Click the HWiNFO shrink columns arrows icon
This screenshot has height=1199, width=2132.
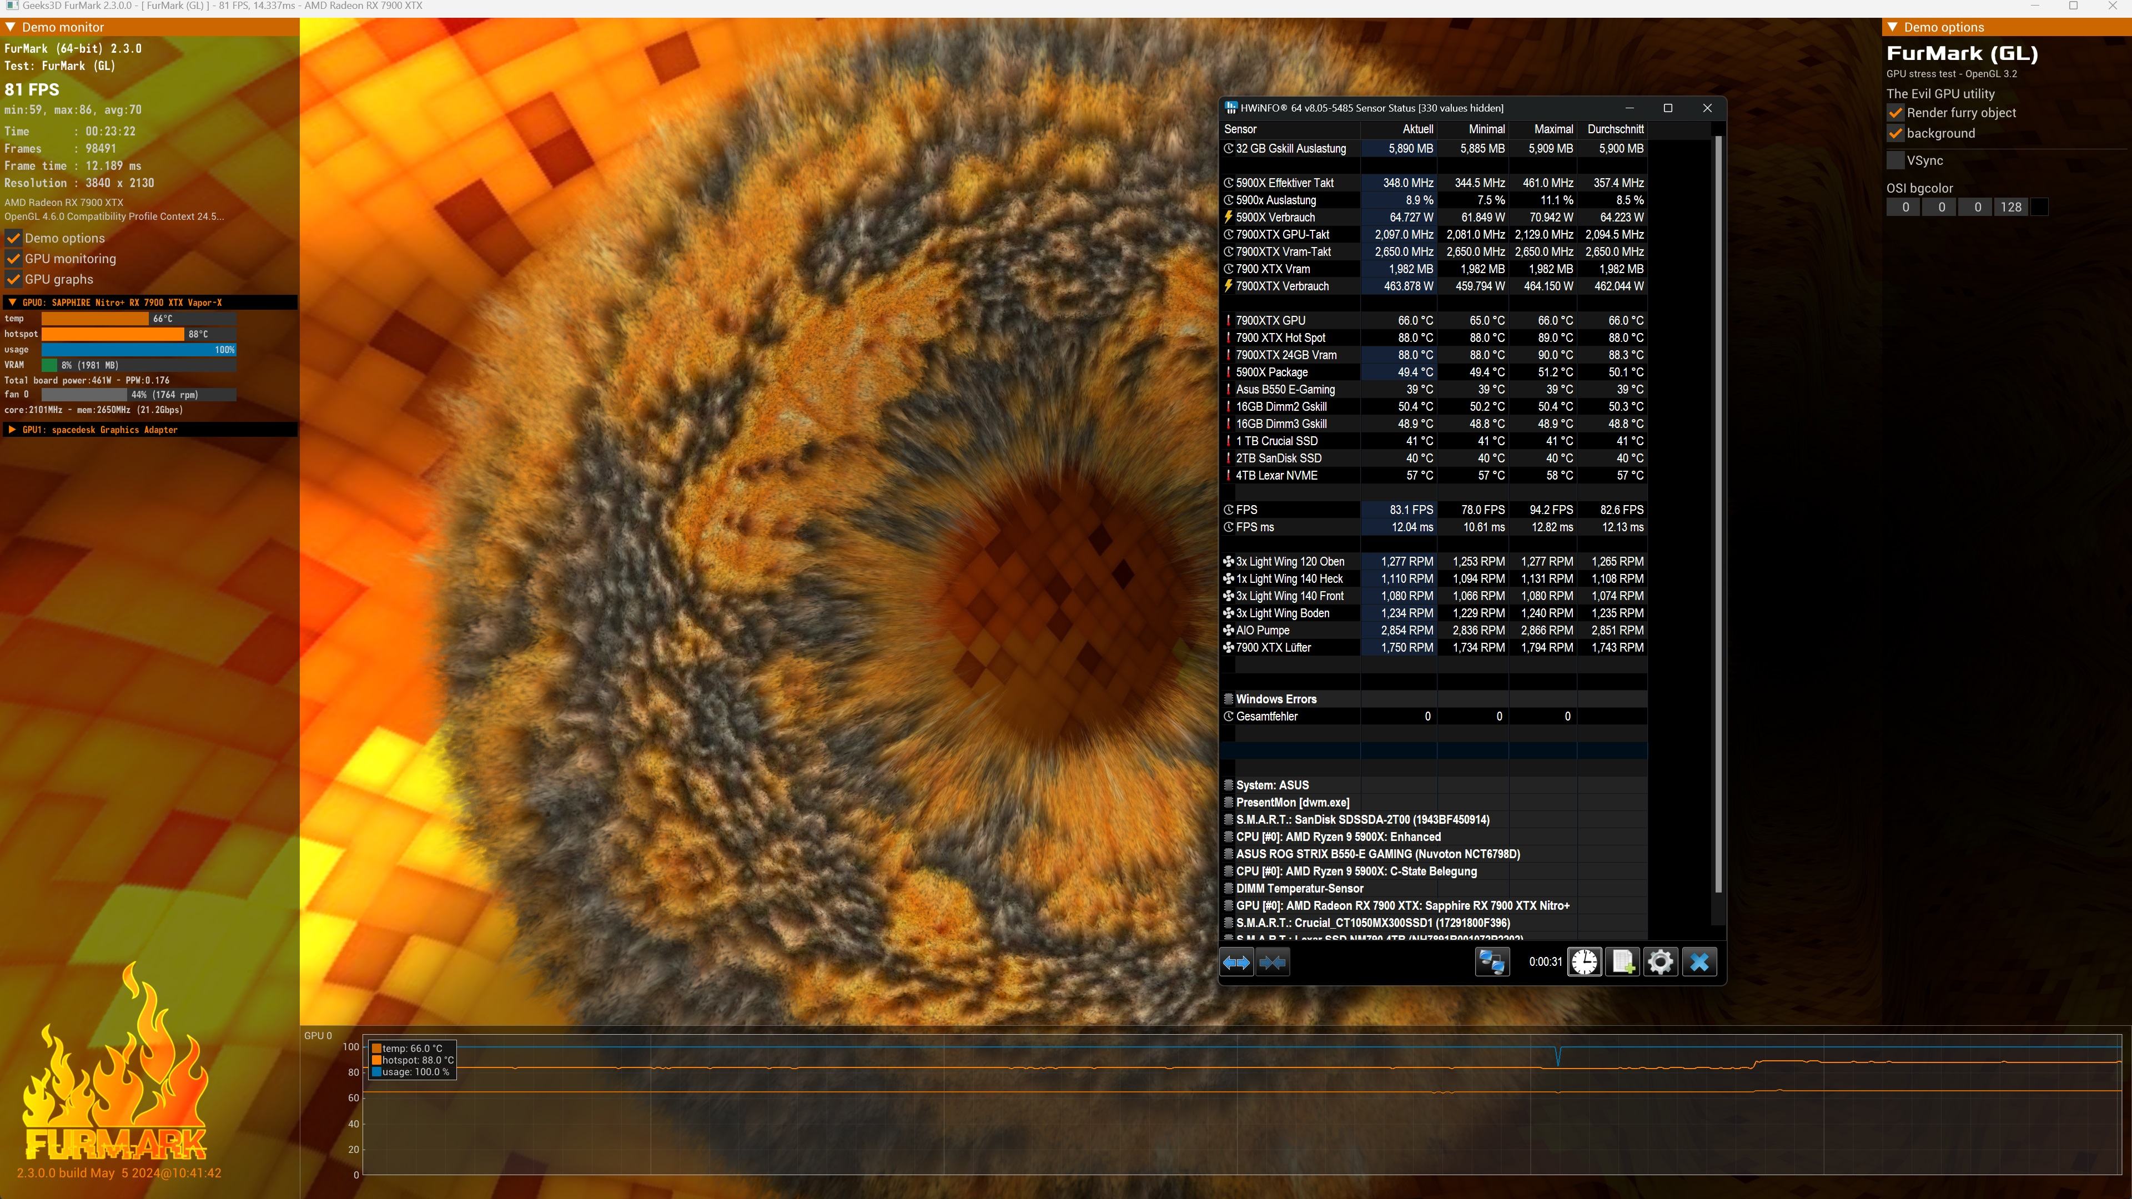coord(1273,963)
